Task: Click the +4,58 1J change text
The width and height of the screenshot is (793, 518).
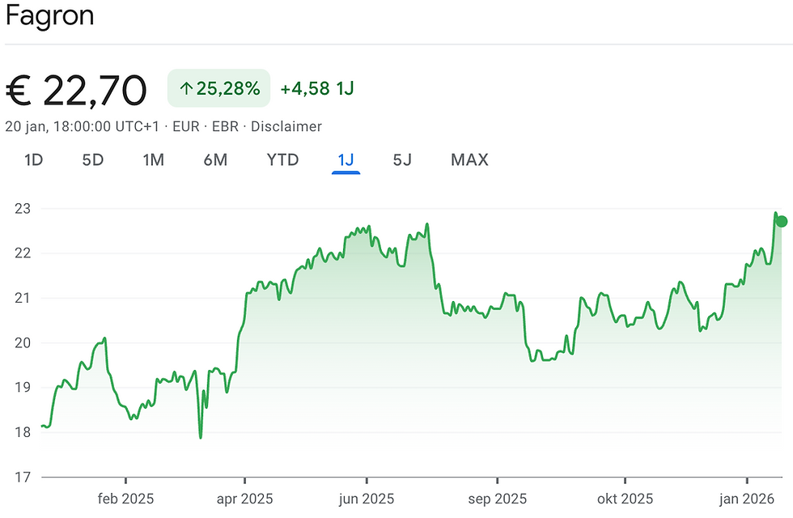Action: pyautogui.click(x=317, y=88)
